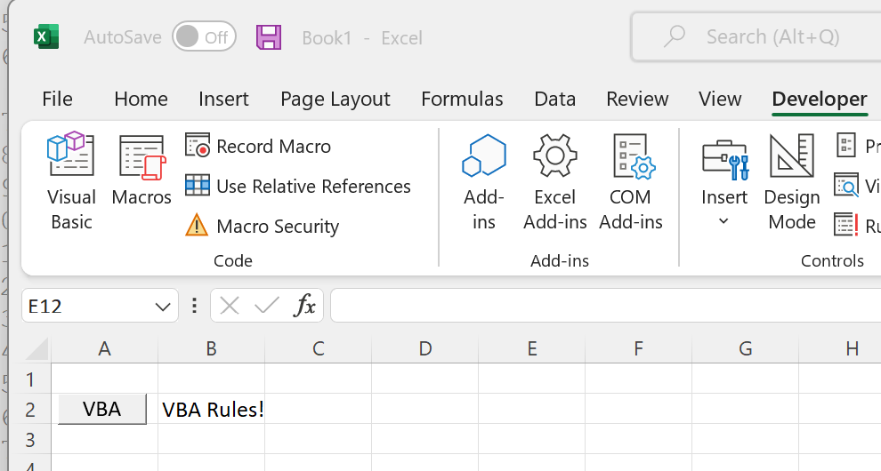The height and width of the screenshot is (471, 881).
Task: Expand the Name Box dropdown arrow
Action: pyautogui.click(x=163, y=307)
